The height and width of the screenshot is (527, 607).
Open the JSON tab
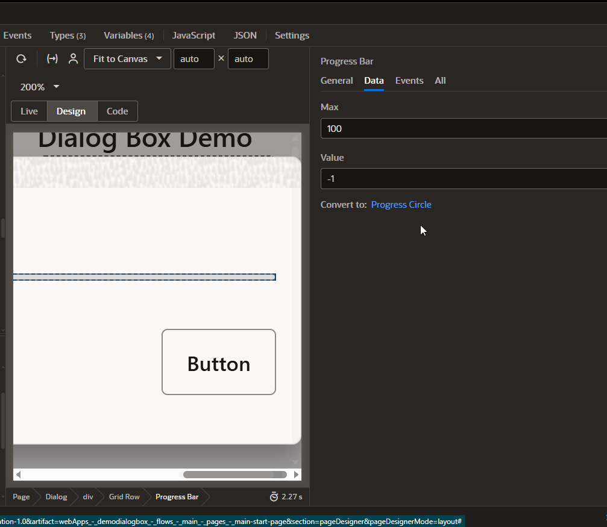(x=245, y=36)
